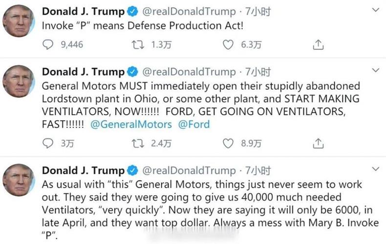Screen dimensions: 386x244
Task: Expand options chevron on the Mary B. tweet
Action: 375,169
